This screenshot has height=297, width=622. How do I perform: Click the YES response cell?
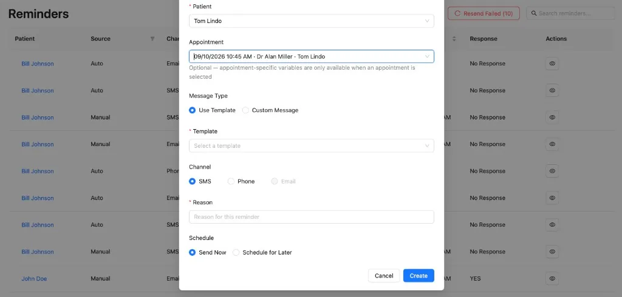coord(475,279)
